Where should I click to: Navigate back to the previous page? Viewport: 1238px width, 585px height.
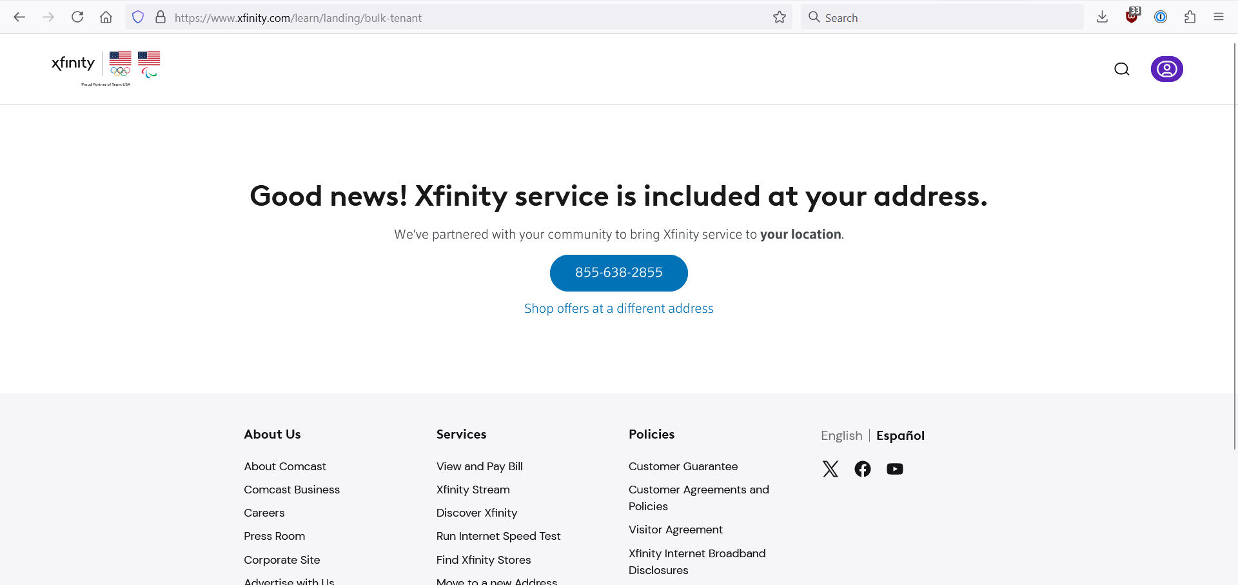point(19,17)
